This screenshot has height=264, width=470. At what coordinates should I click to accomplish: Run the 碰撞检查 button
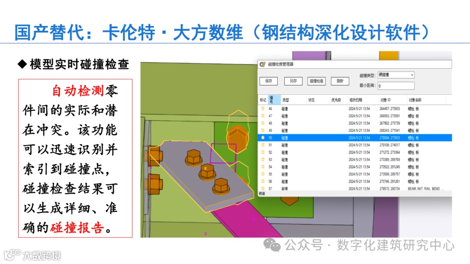click(x=316, y=81)
